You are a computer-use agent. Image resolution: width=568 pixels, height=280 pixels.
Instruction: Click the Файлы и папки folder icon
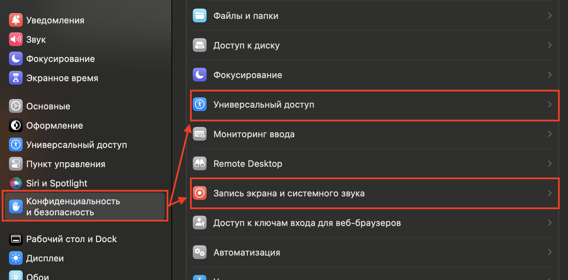200,15
